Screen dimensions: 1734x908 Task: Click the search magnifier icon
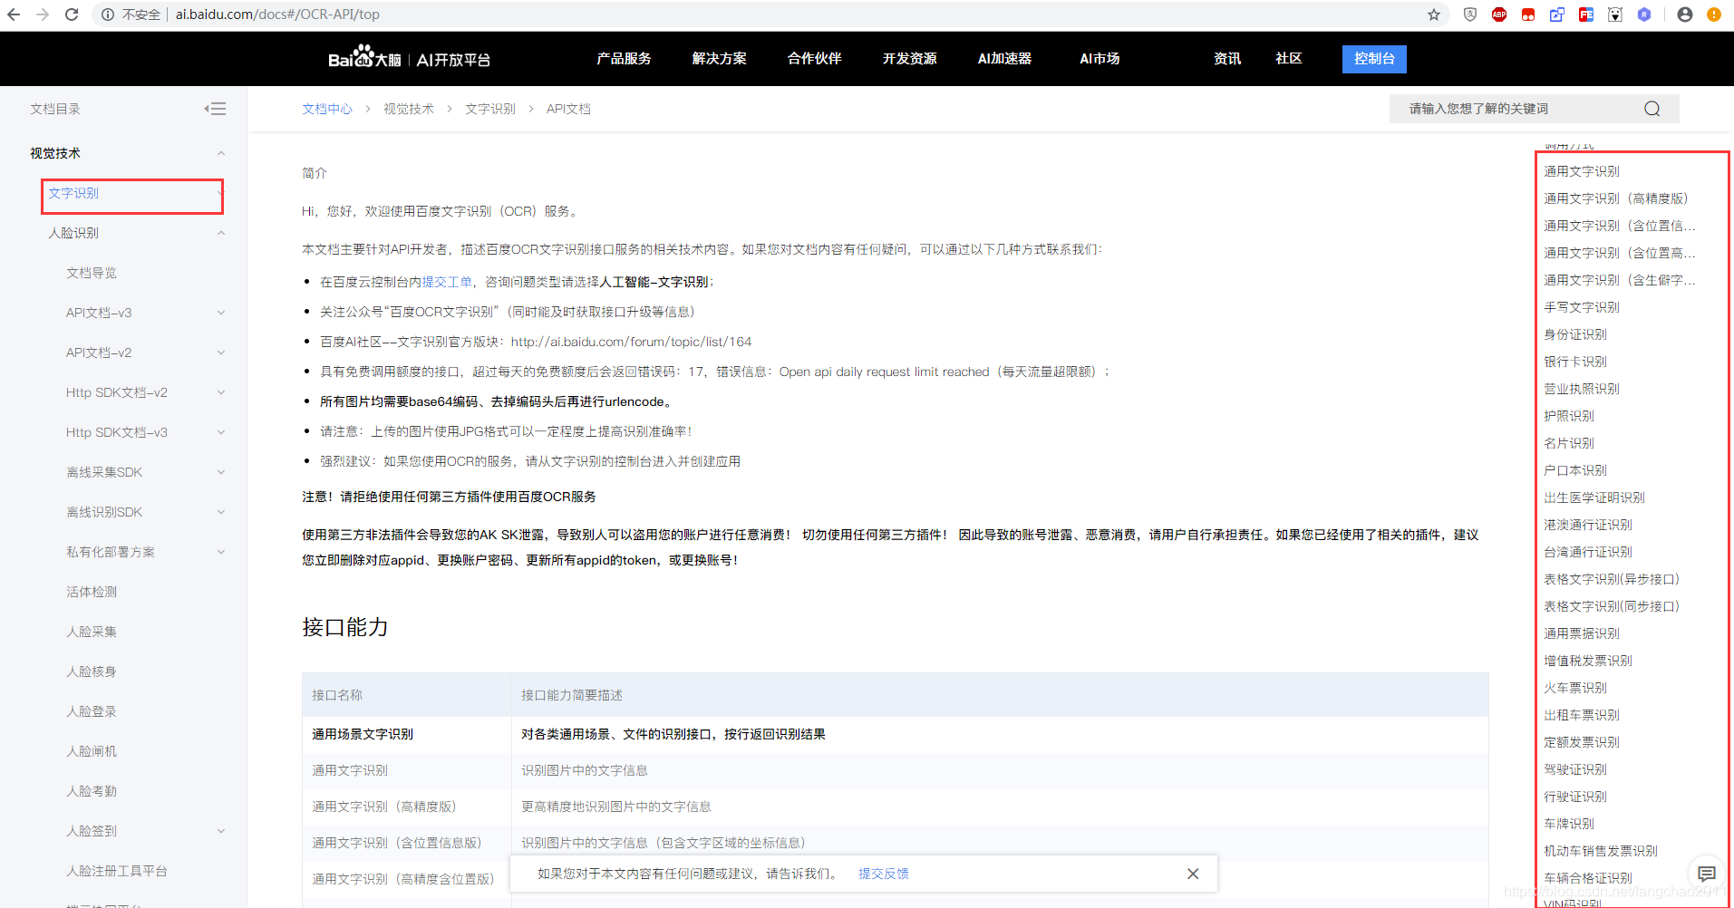coord(1652,109)
